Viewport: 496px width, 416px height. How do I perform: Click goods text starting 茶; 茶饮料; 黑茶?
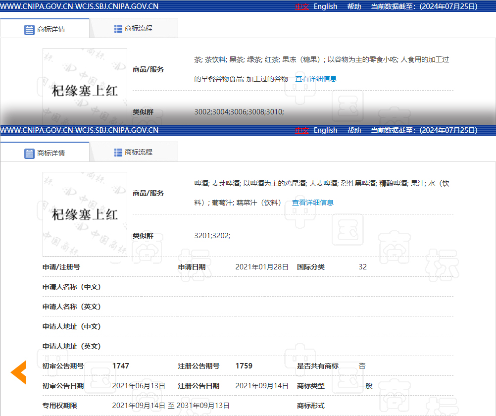click(322, 69)
